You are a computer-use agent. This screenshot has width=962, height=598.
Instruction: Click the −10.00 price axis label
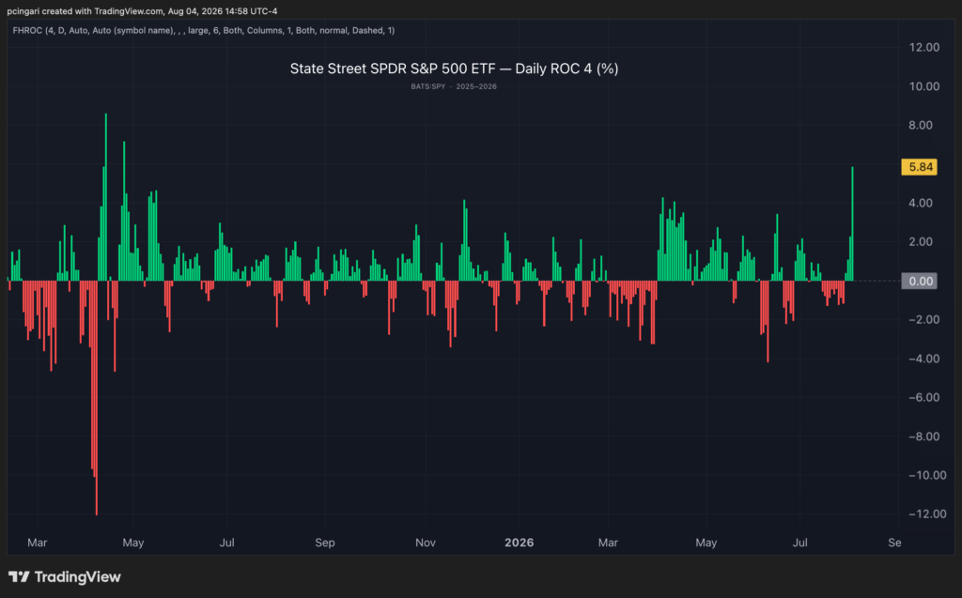[x=927, y=475]
